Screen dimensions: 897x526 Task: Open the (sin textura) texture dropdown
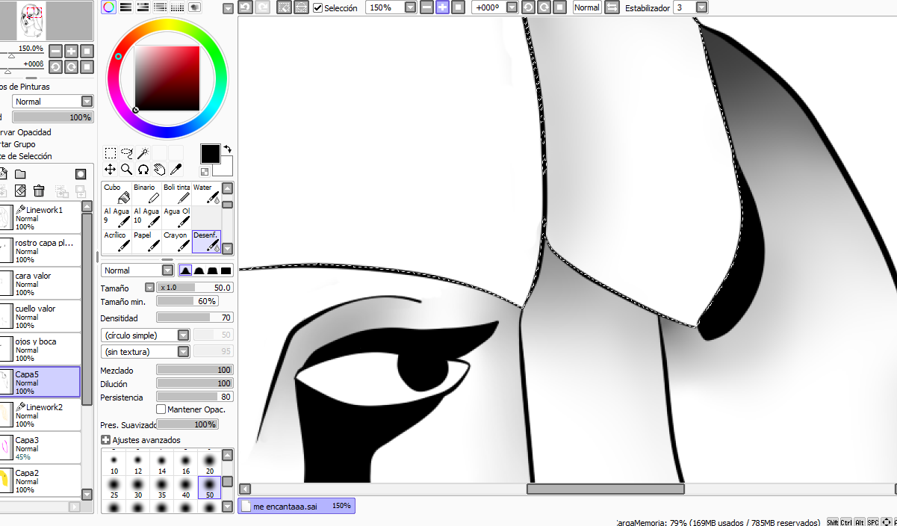pos(183,352)
